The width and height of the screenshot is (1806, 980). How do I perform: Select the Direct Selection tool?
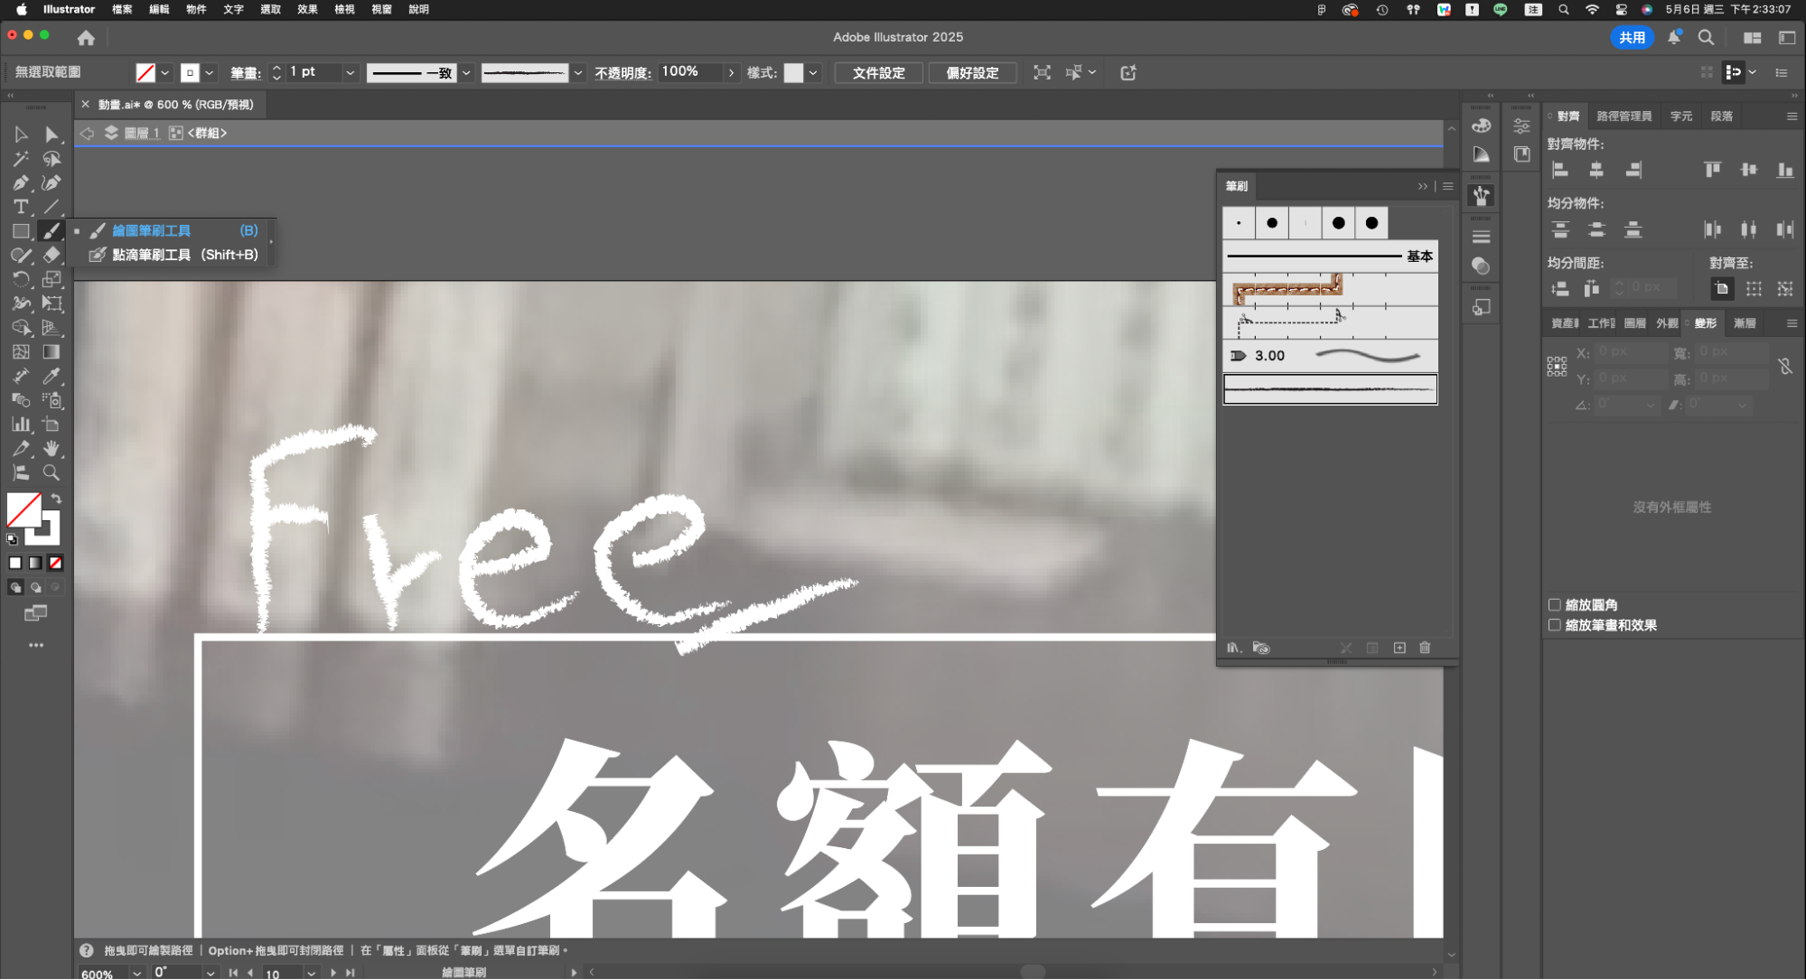point(51,135)
